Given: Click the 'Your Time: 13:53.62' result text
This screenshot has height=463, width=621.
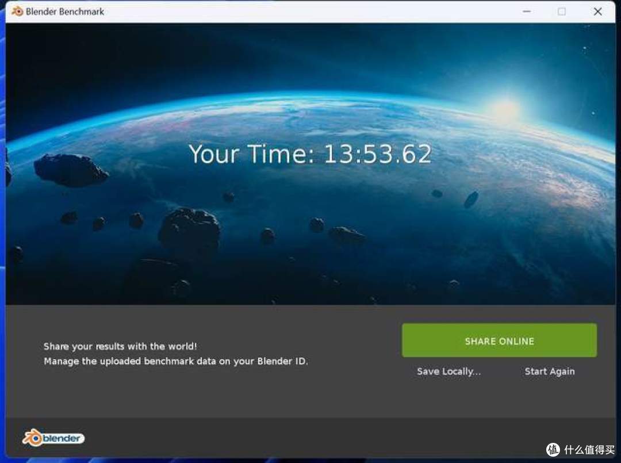Looking at the screenshot, I should point(310,154).
